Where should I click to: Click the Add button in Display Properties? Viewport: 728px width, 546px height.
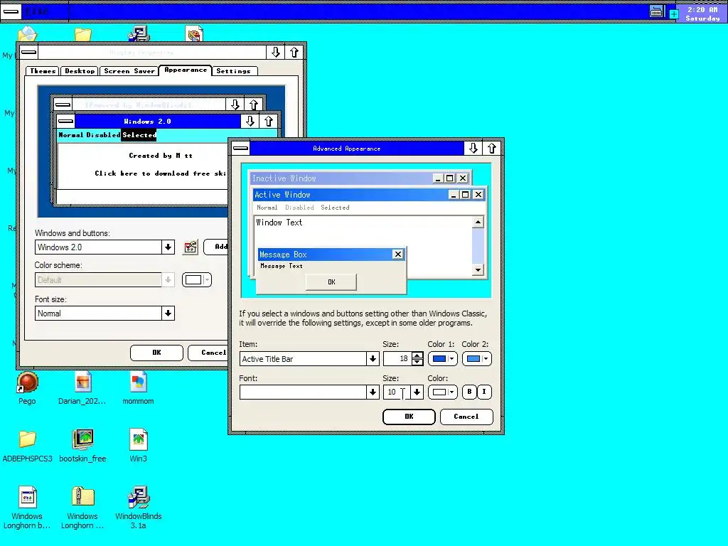click(216, 247)
